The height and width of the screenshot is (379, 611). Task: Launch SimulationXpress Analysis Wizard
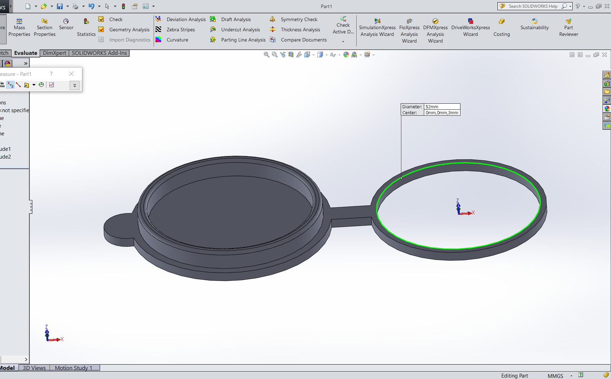point(377,27)
